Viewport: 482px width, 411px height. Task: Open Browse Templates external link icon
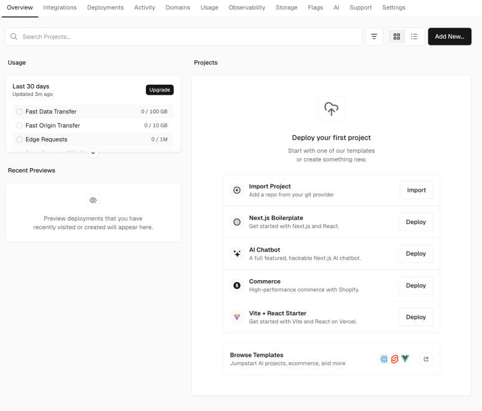pyautogui.click(x=426, y=359)
